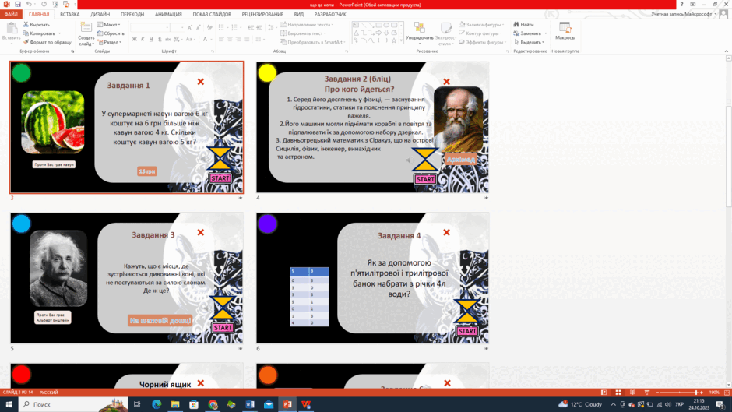Click the Windows Start button
Image resolution: width=732 pixels, height=412 pixels.
click(9, 404)
